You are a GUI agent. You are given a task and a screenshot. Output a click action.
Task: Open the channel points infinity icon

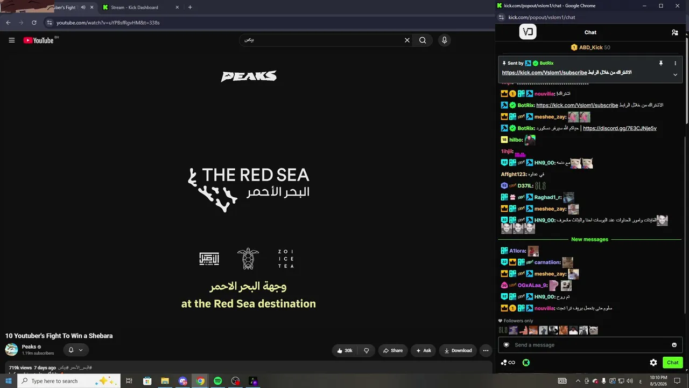(x=508, y=363)
